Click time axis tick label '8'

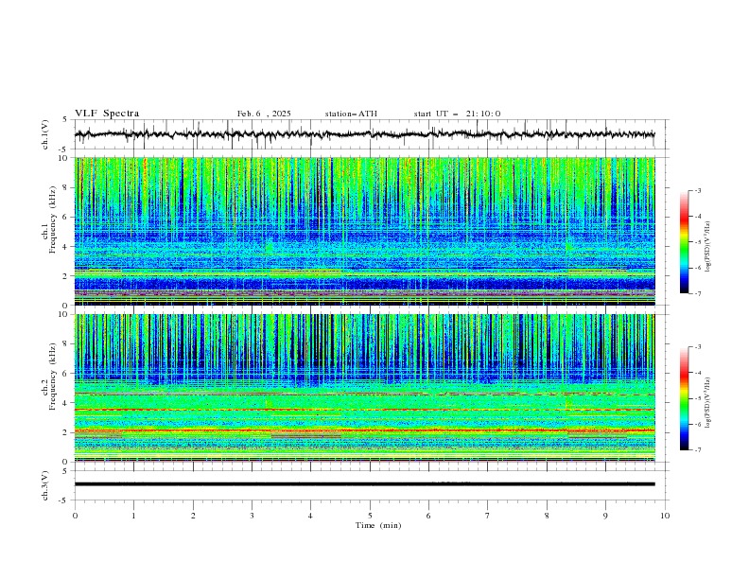(547, 516)
